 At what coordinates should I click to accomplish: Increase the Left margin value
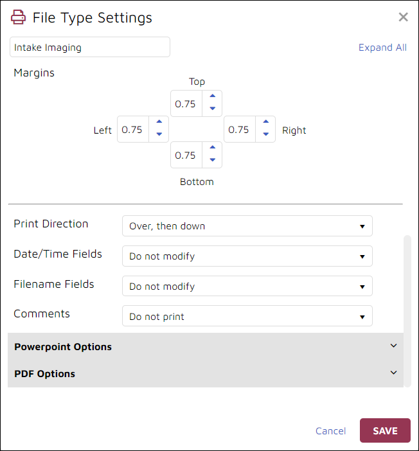pyautogui.click(x=159, y=121)
